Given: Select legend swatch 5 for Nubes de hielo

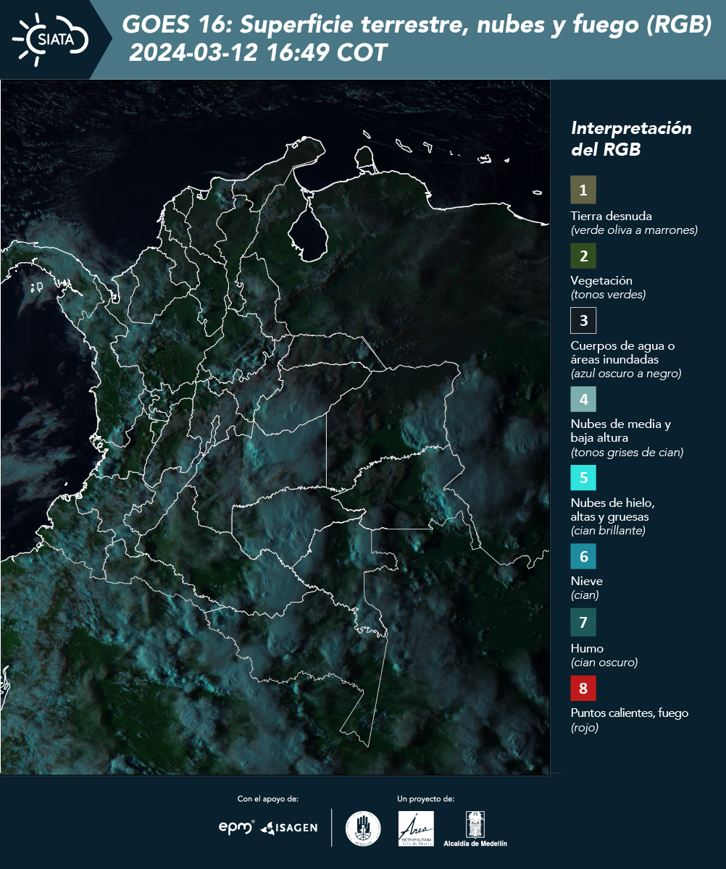Looking at the screenshot, I should click(583, 478).
